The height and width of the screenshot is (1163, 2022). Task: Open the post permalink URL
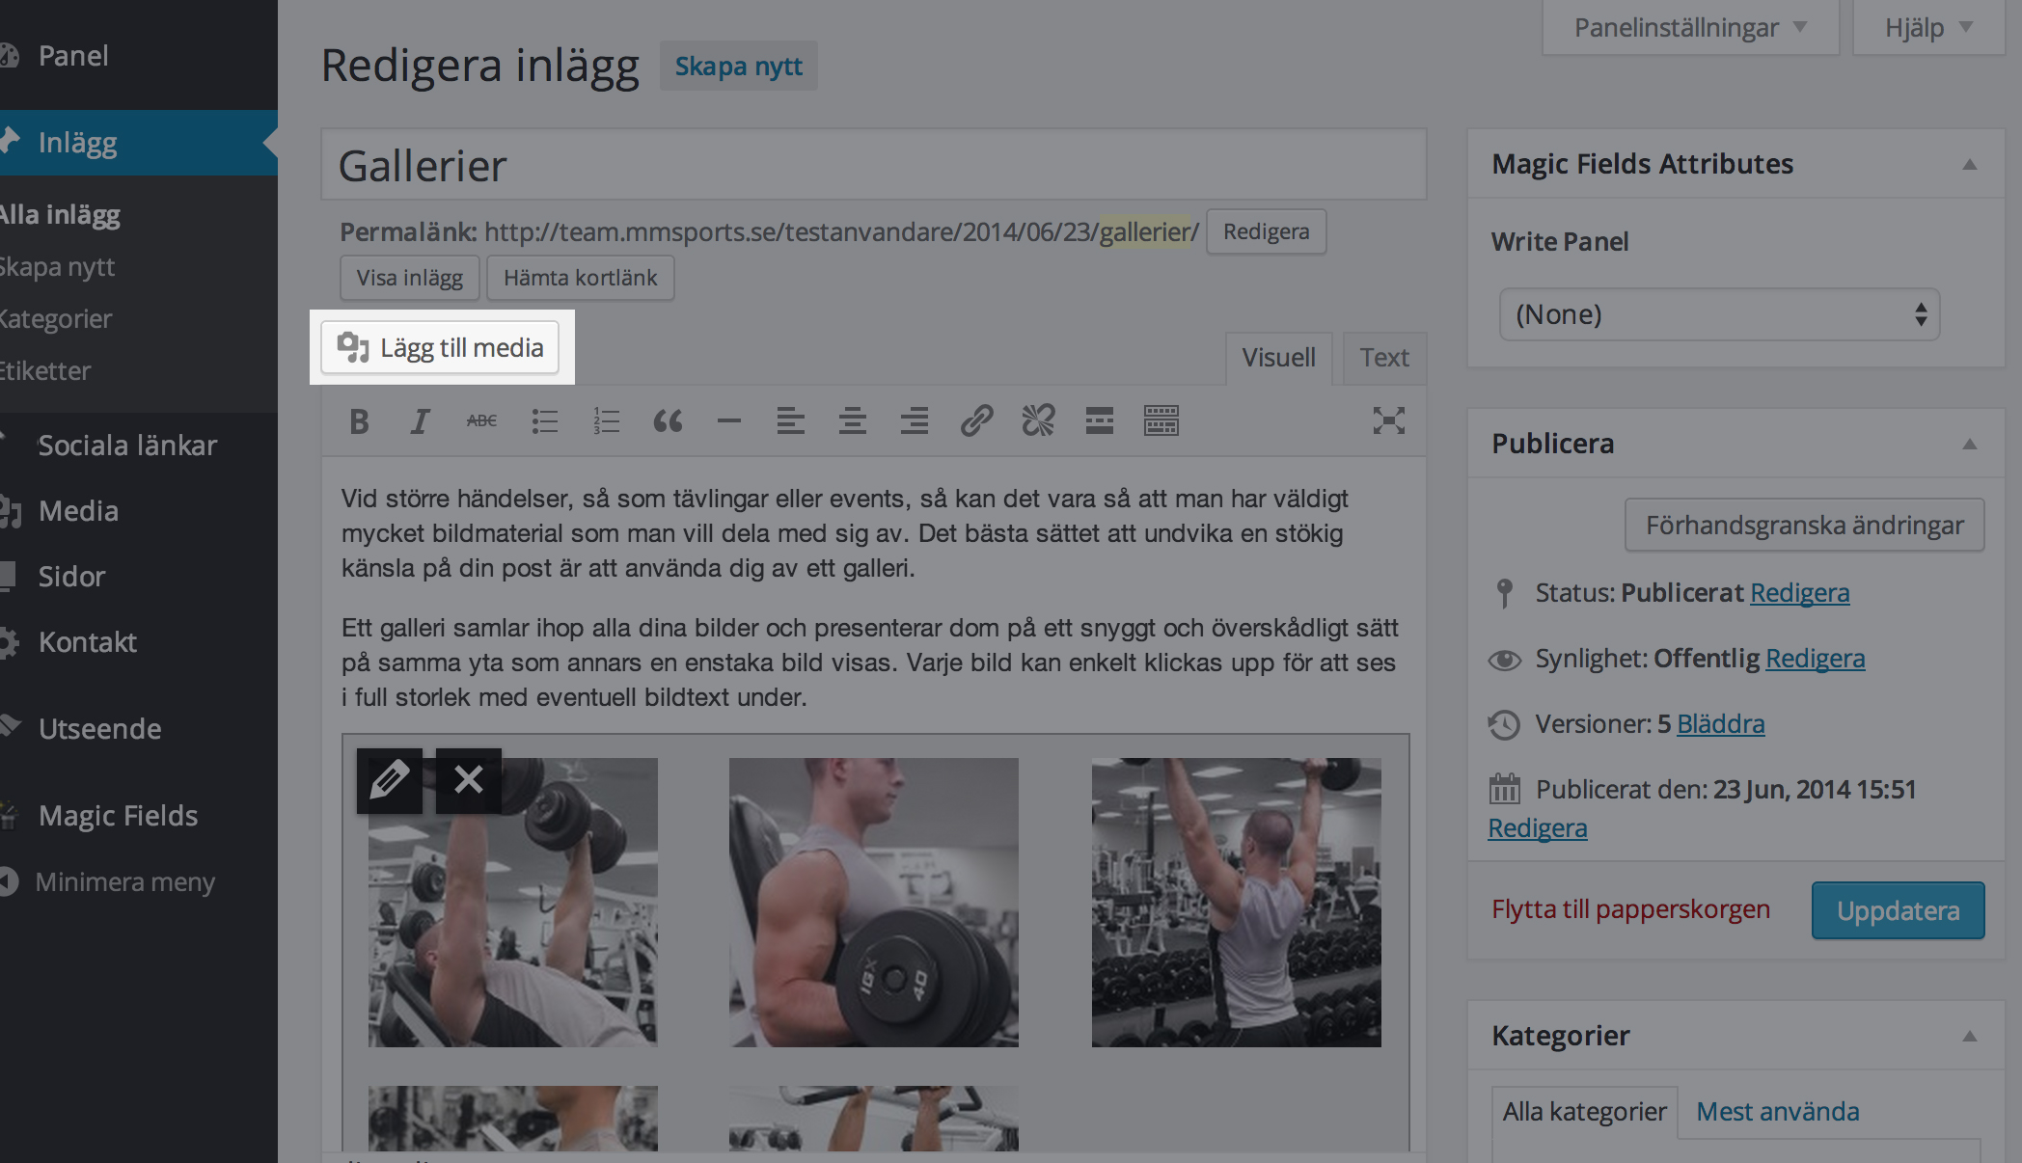841,231
